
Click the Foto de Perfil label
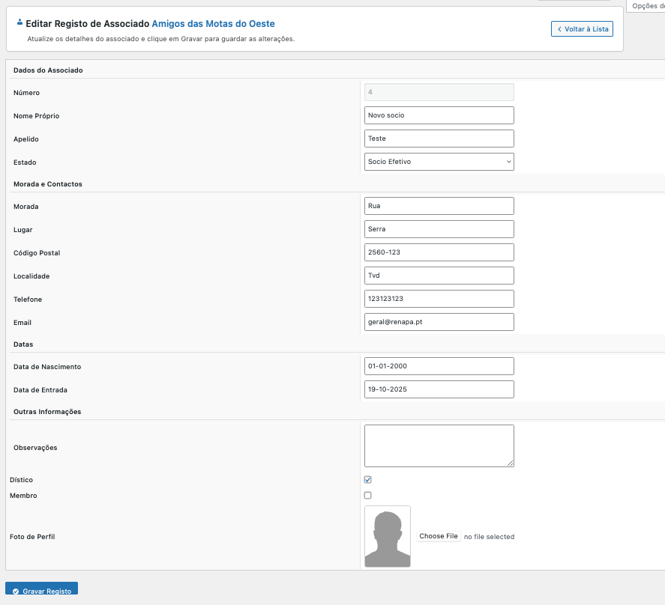coord(32,537)
